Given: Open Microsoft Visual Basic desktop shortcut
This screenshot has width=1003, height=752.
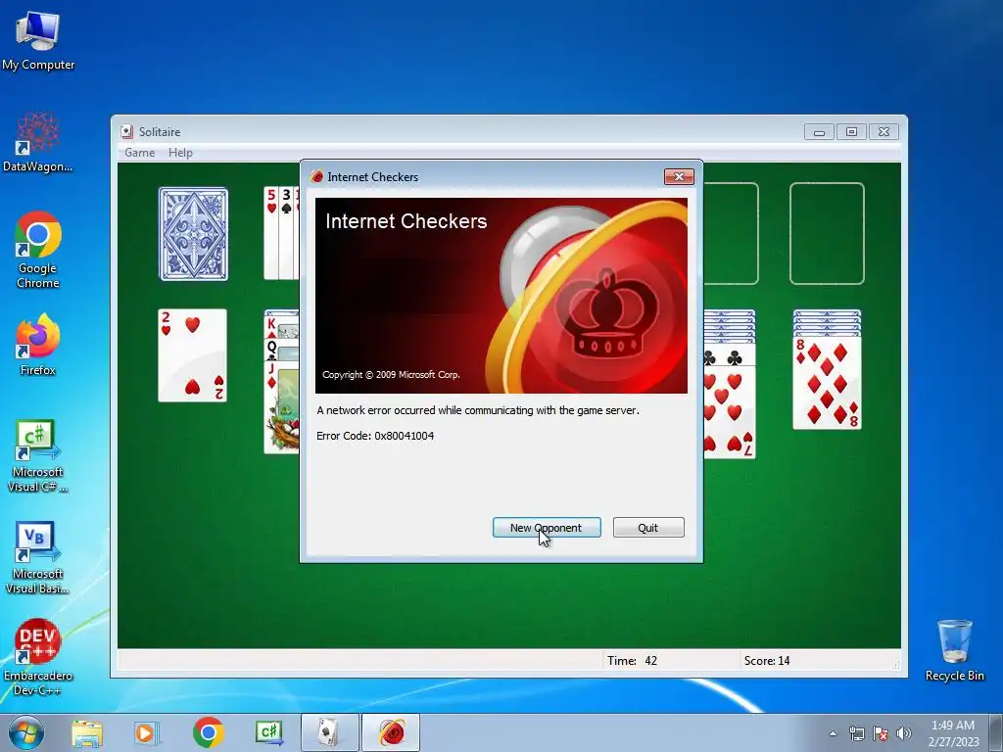Looking at the screenshot, I should pos(38,558).
